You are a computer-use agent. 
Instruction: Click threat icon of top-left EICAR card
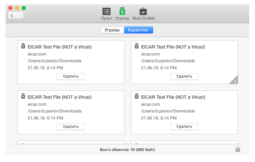(23, 46)
